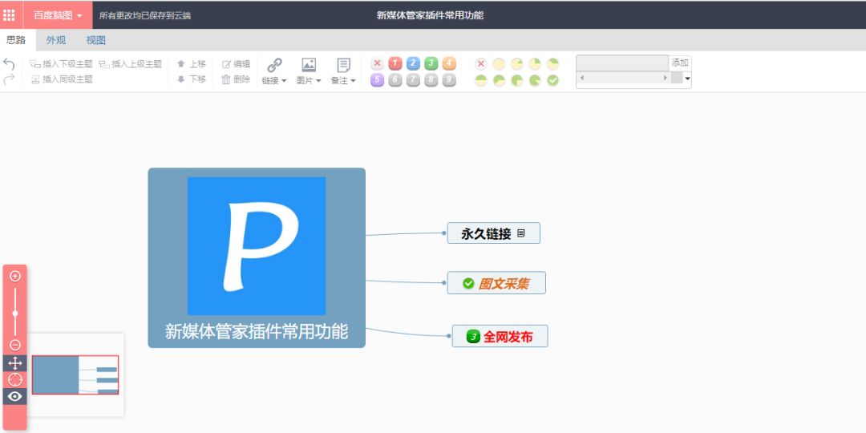Select the 全网发布 node

pos(500,336)
